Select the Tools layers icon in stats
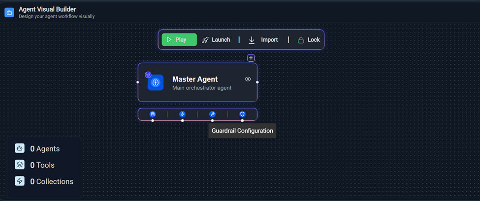The image size is (480, 201). pyautogui.click(x=20, y=165)
